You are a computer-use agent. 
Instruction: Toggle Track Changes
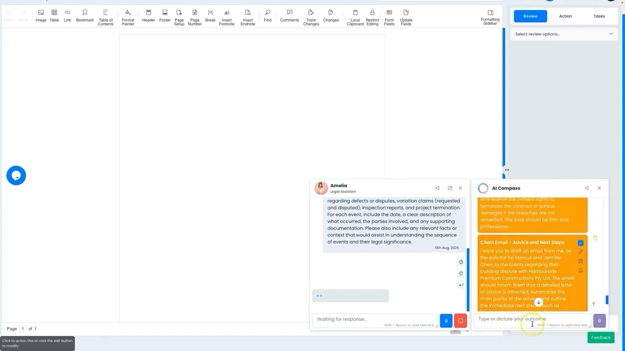point(311,18)
